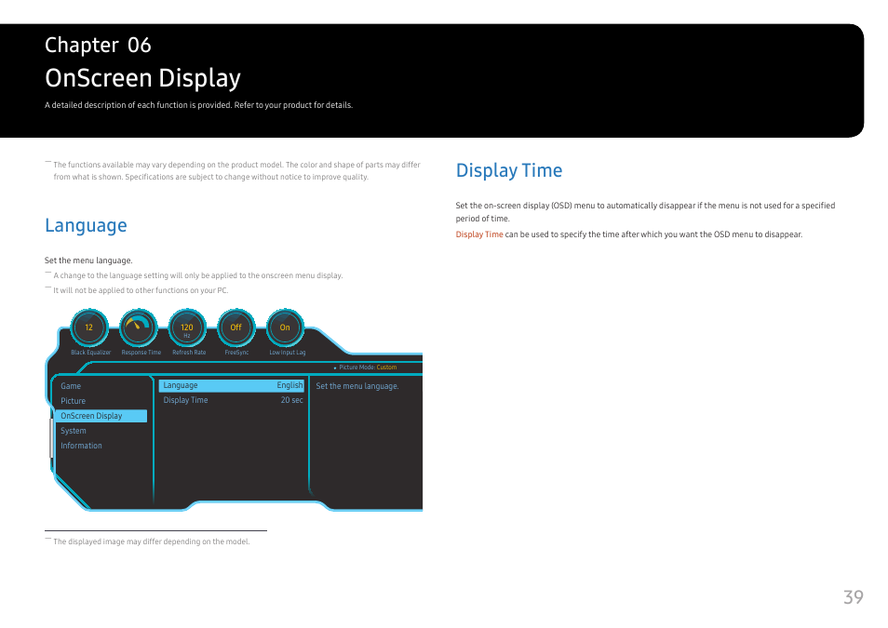
Task: Click the Chapter 06 header text
Action: point(98,46)
